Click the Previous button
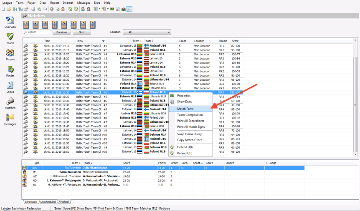This screenshot has height=211, width=360. [62, 32]
